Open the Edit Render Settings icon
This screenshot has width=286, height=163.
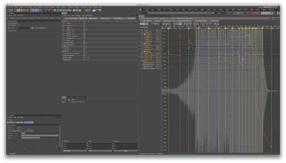51,10
